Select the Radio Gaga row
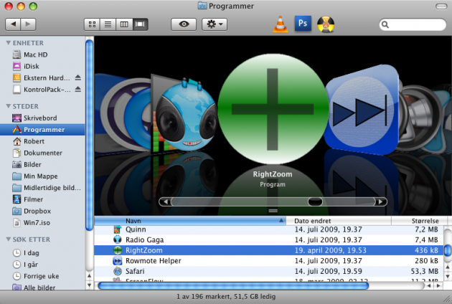This screenshot has width=452, height=304. 269,239
